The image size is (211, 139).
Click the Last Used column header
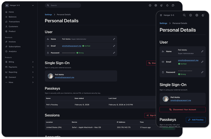click(x=112, y=98)
